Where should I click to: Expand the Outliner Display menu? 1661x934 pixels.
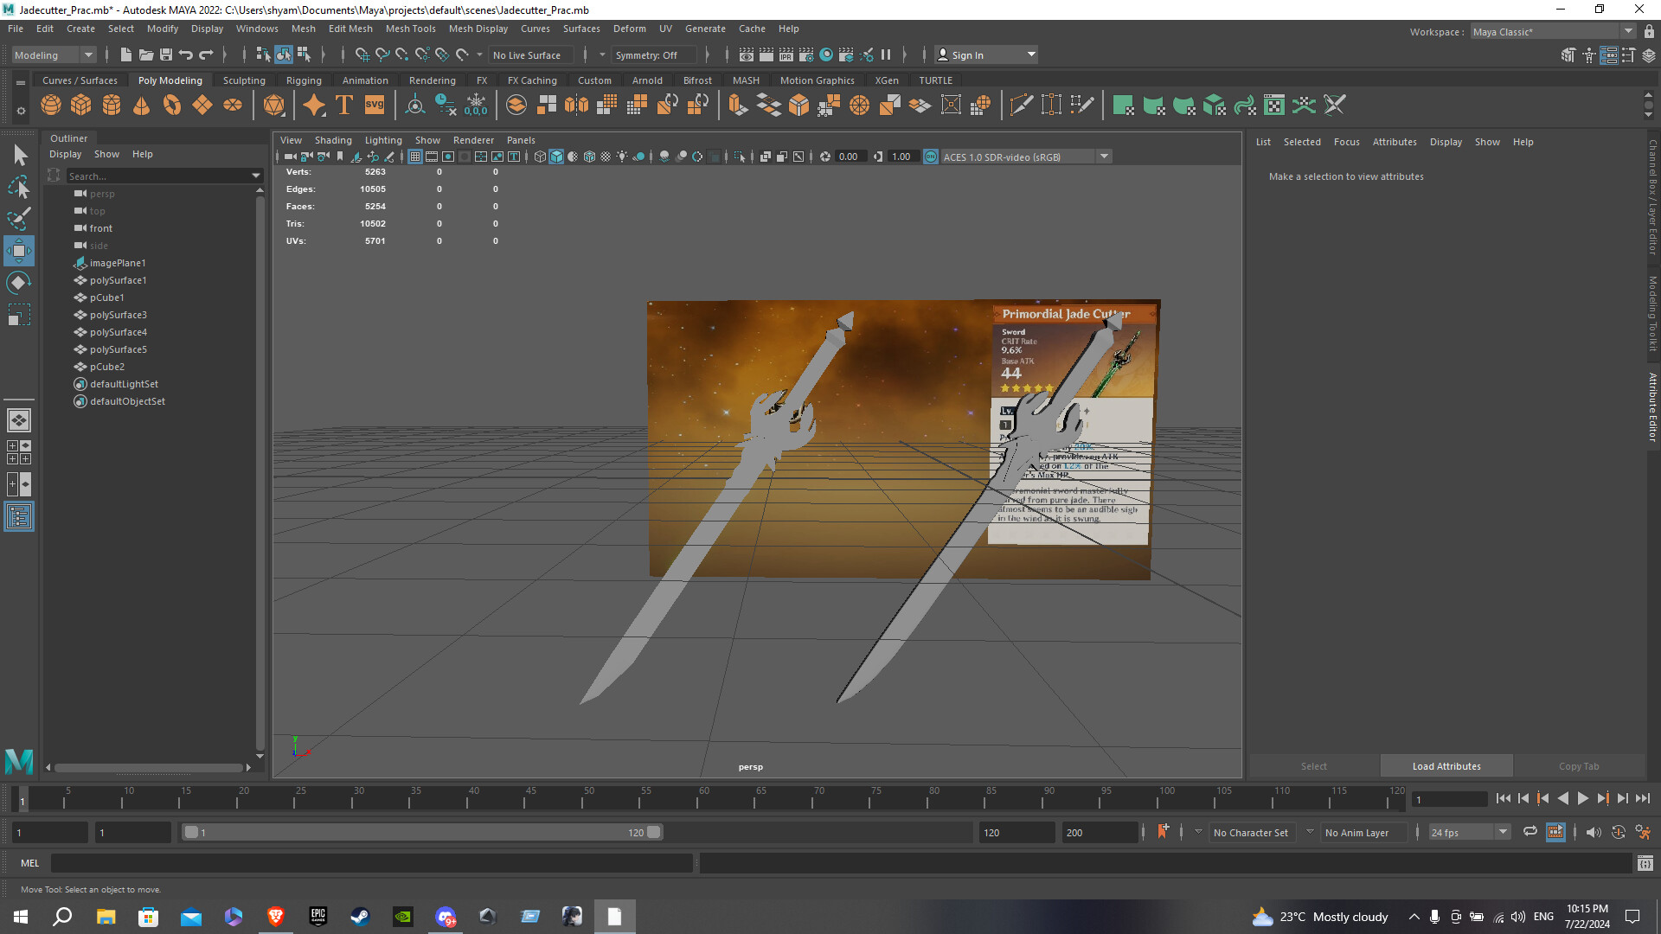pos(65,154)
